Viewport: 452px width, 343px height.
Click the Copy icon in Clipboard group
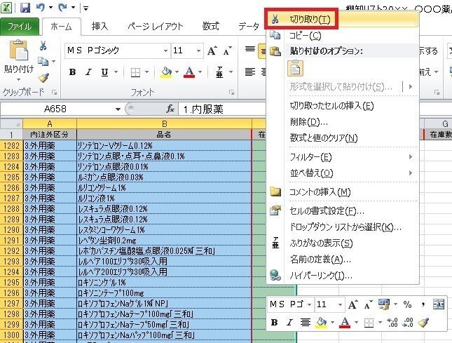(43, 61)
